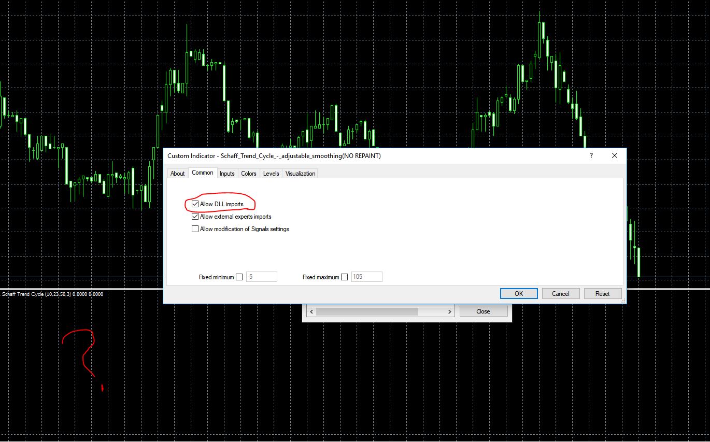Open the Inputs tab
Screen dimensions: 710x442
click(x=227, y=174)
